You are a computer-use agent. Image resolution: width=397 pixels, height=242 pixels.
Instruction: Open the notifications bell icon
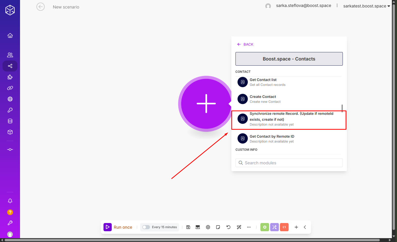pos(10,201)
